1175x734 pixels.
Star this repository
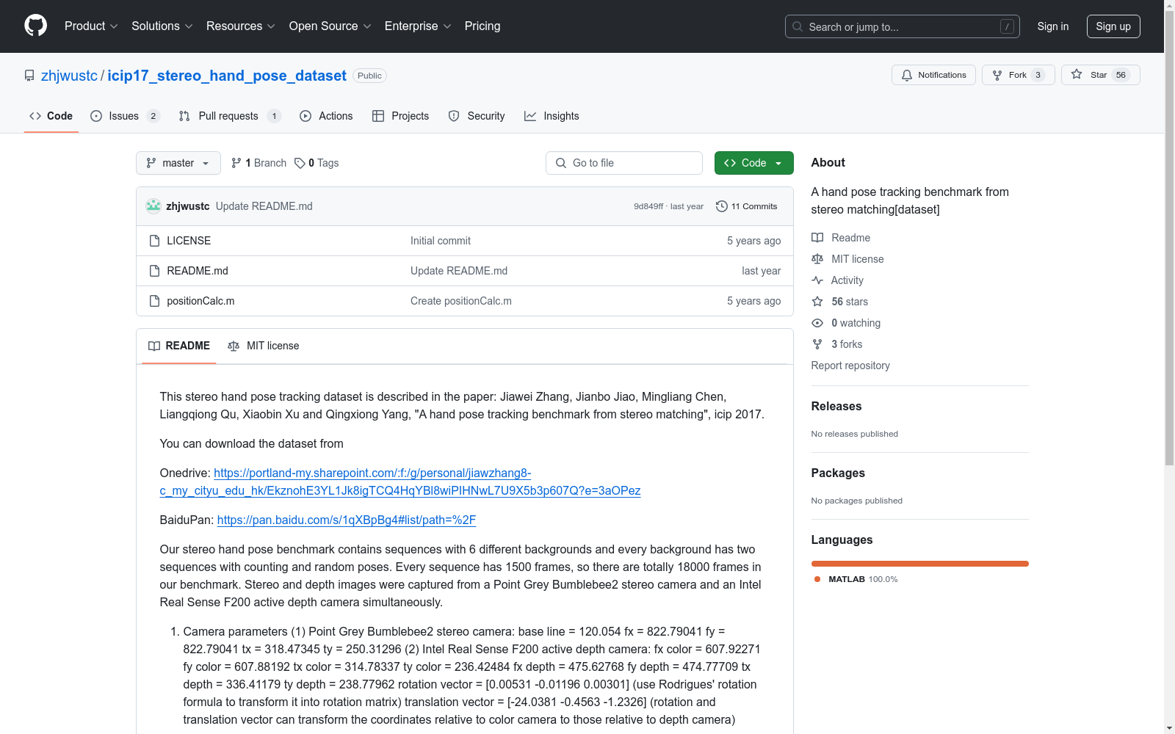pyautogui.click(x=1100, y=75)
